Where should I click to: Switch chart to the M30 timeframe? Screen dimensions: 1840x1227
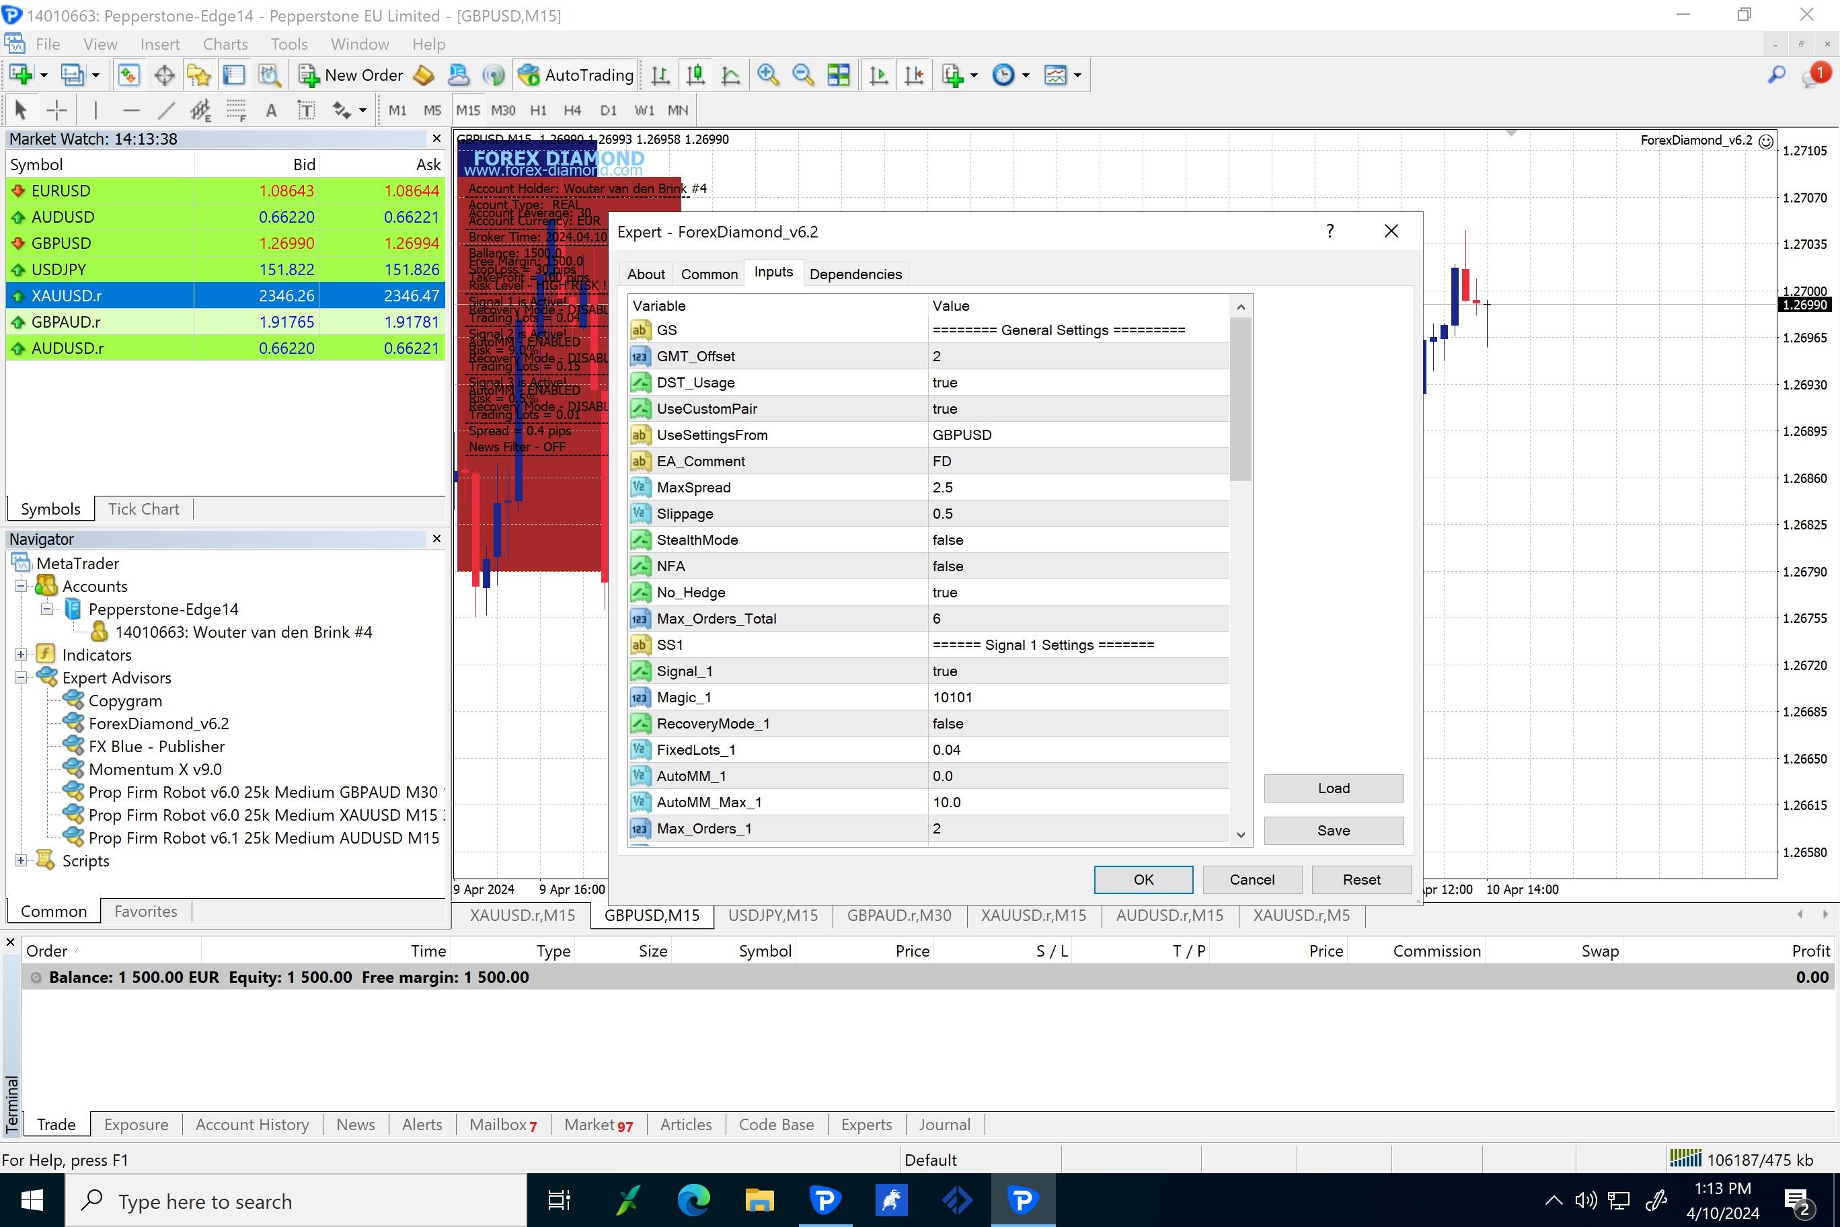[x=503, y=110]
